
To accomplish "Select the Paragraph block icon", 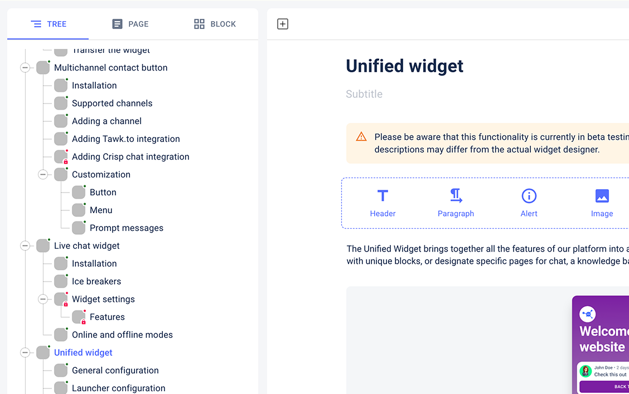I will 456,196.
